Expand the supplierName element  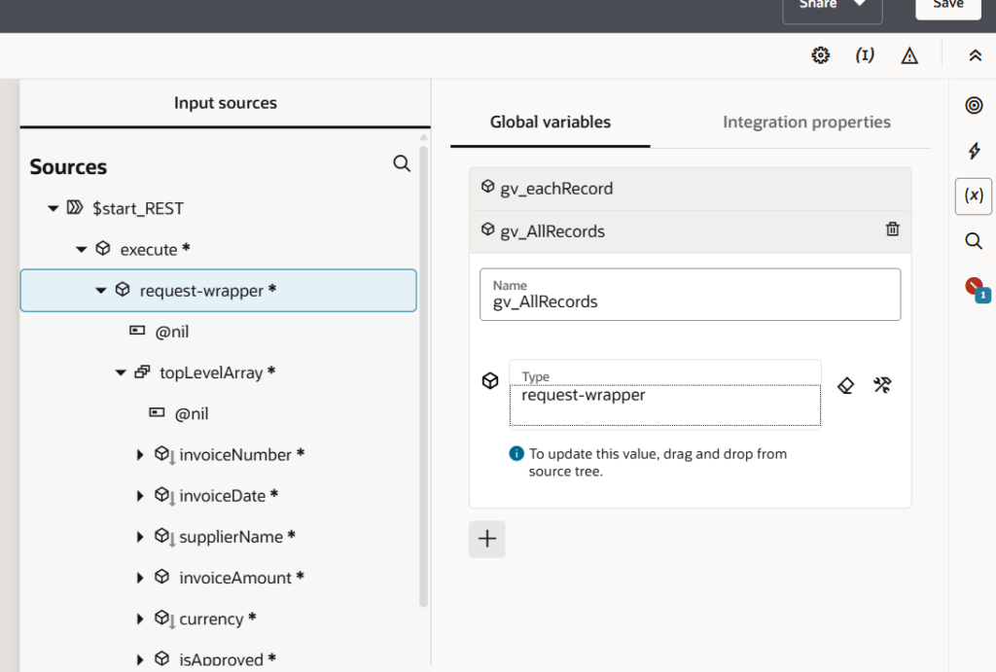141,537
